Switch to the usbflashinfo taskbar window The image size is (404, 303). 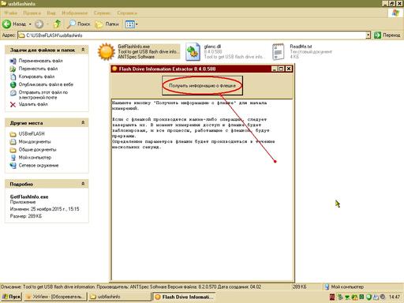(x=119, y=297)
